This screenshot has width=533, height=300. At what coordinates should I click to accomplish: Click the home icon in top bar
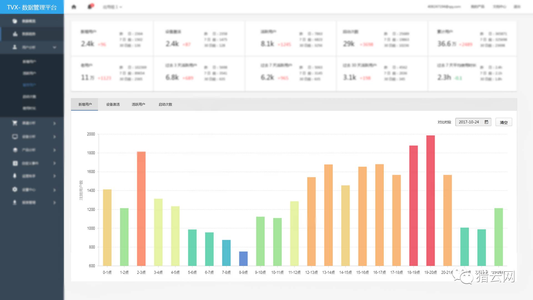point(74,7)
